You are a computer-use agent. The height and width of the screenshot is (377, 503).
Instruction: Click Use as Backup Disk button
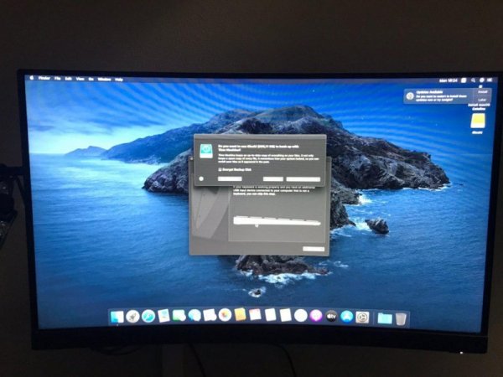tap(303, 179)
